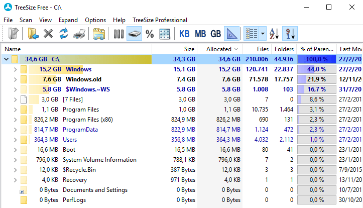The image size is (363, 208).
Task: Expand the [7 Files] node
Action: tap(15, 99)
